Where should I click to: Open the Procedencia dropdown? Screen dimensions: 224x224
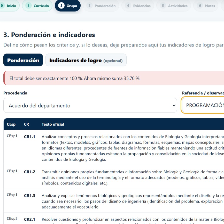click(x=90, y=105)
